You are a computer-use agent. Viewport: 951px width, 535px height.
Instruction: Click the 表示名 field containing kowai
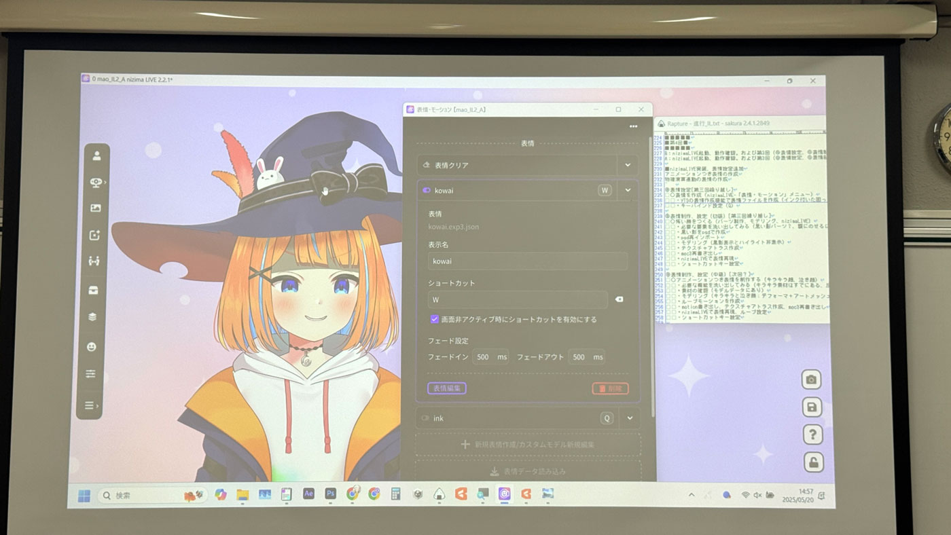[x=528, y=261]
